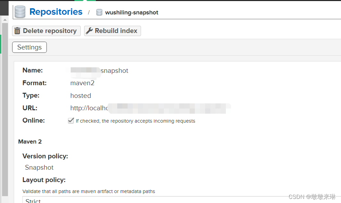Click the Rebuild index button
This screenshot has height=203, width=341.
(x=112, y=31)
